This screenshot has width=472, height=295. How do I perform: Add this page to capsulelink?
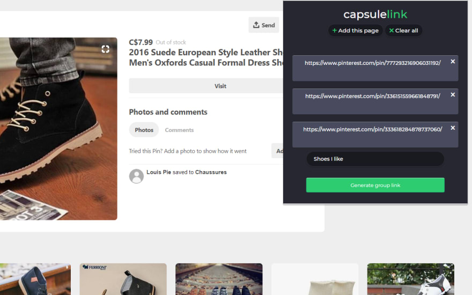click(355, 31)
